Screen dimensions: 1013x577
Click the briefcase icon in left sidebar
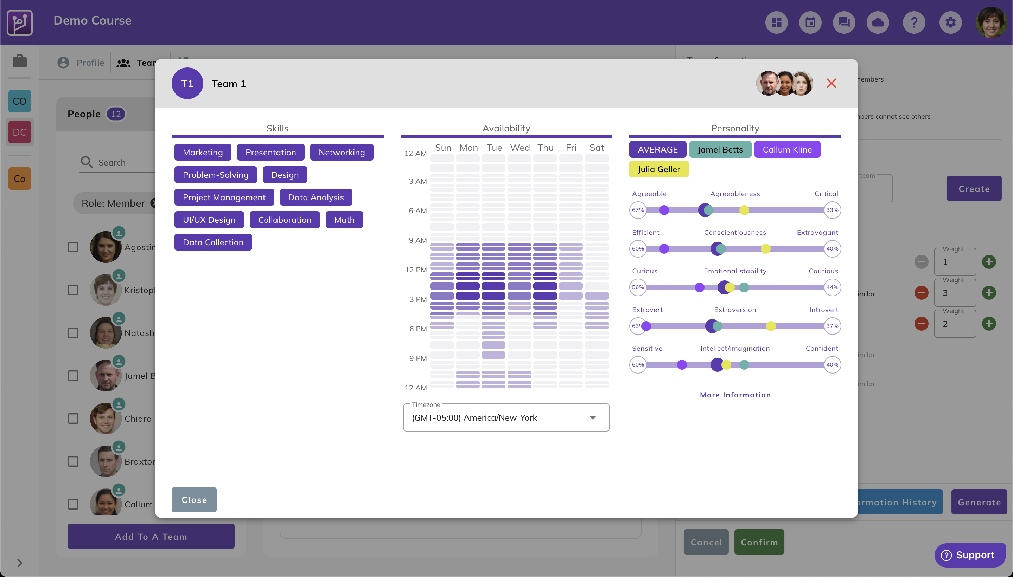(19, 61)
